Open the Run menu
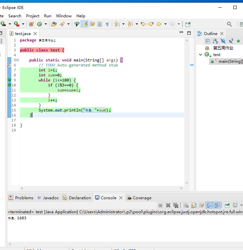 click(x=47, y=16)
